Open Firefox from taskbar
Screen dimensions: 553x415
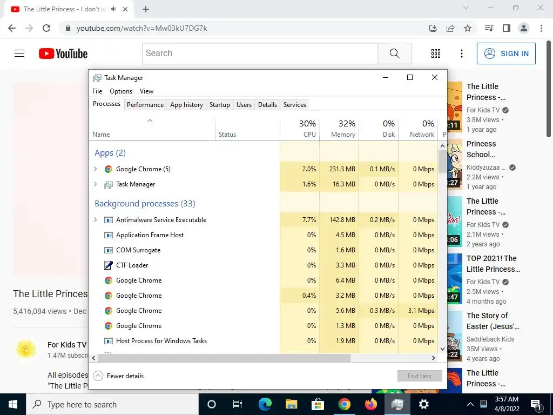pyautogui.click(x=370, y=404)
